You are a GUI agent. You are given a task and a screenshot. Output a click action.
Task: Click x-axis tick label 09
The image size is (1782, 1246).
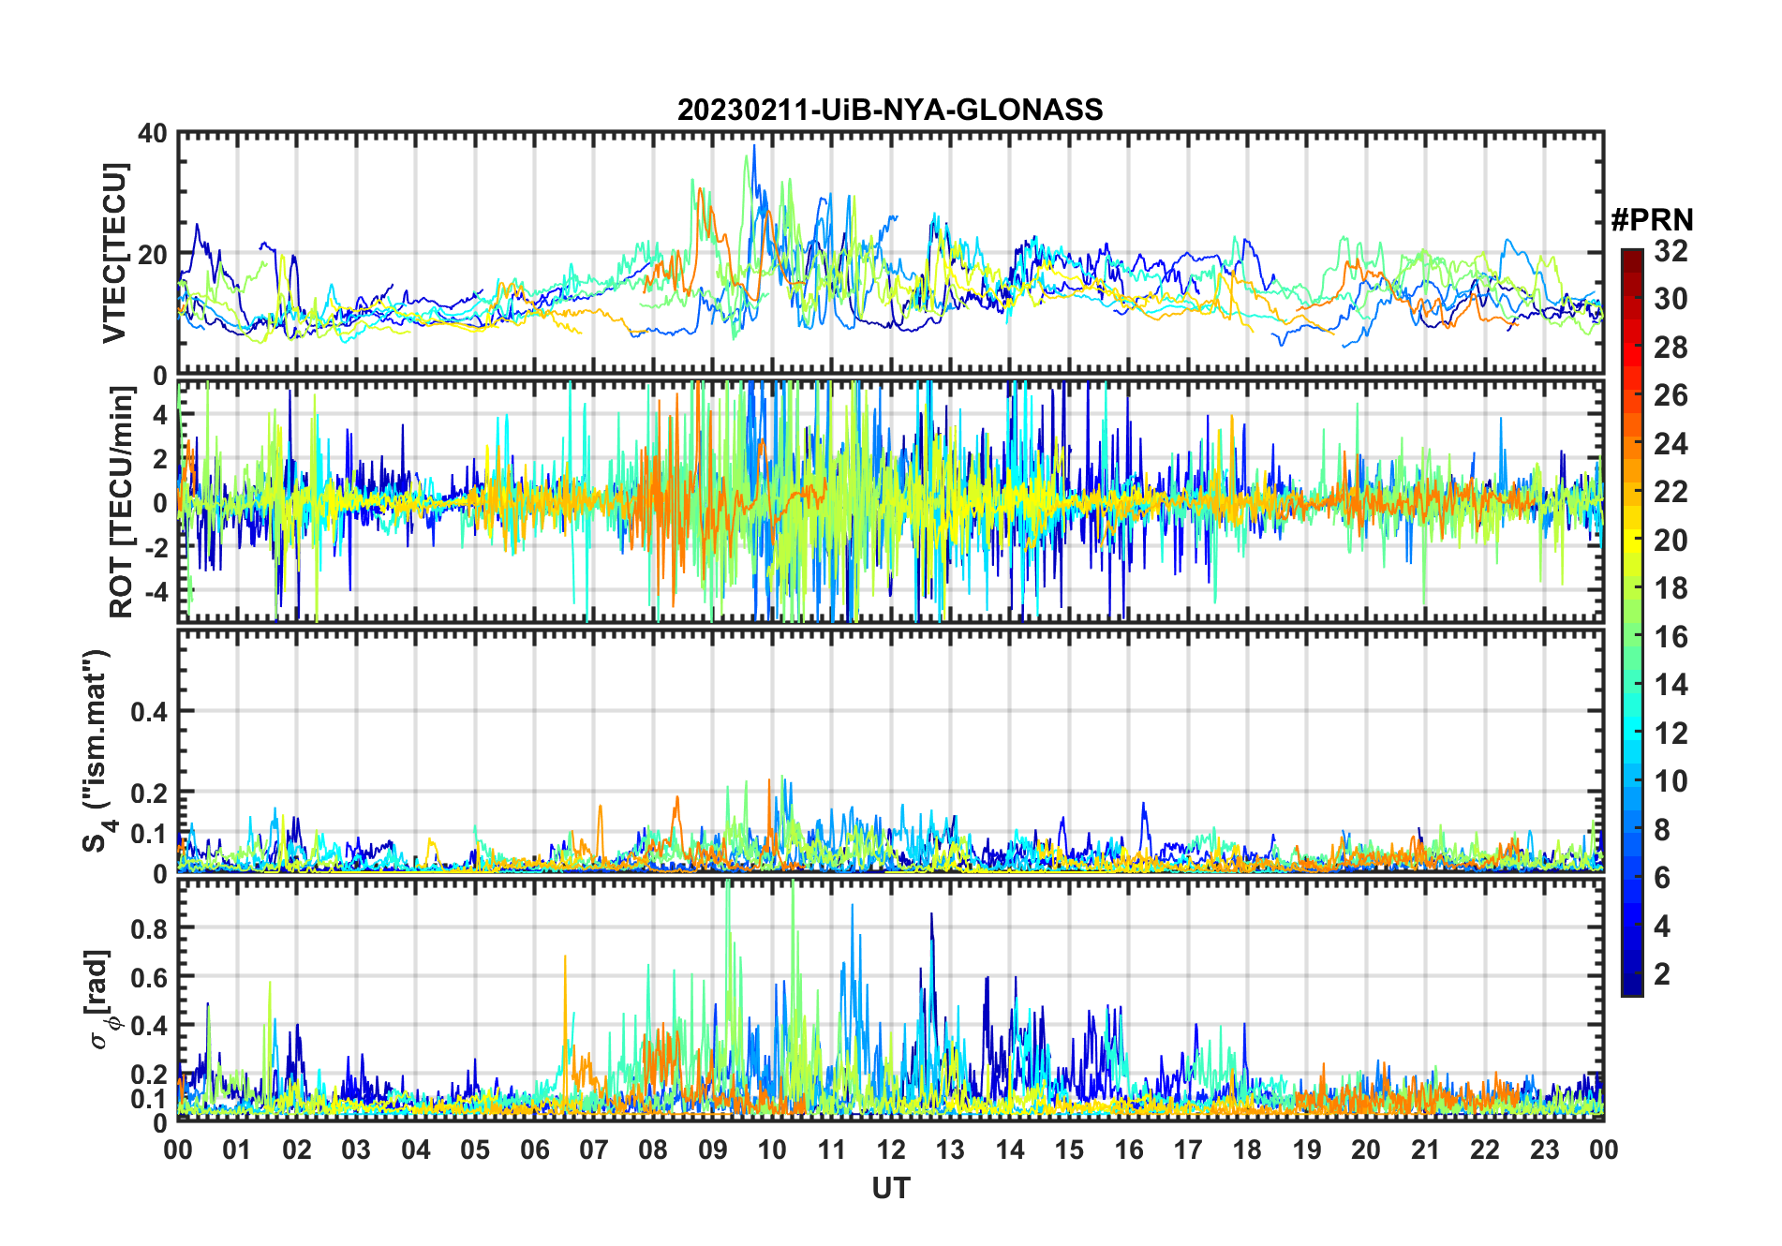click(x=713, y=1150)
